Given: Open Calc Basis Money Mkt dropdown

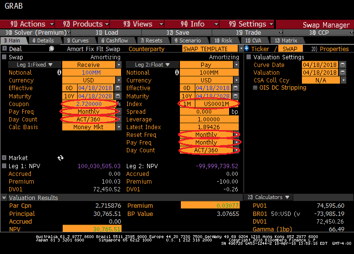Looking at the screenshot, I should [119, 127].
